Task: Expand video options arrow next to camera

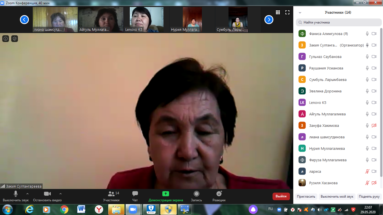Action: pos(61,193)
